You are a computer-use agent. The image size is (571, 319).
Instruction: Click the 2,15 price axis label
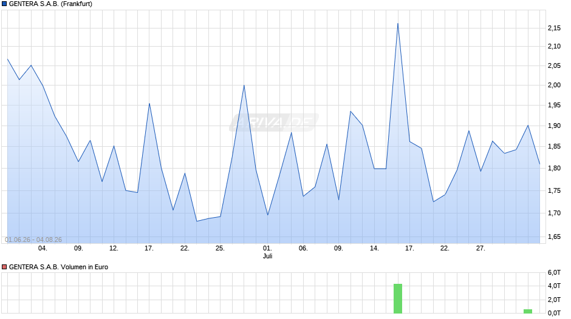point(554,29)
